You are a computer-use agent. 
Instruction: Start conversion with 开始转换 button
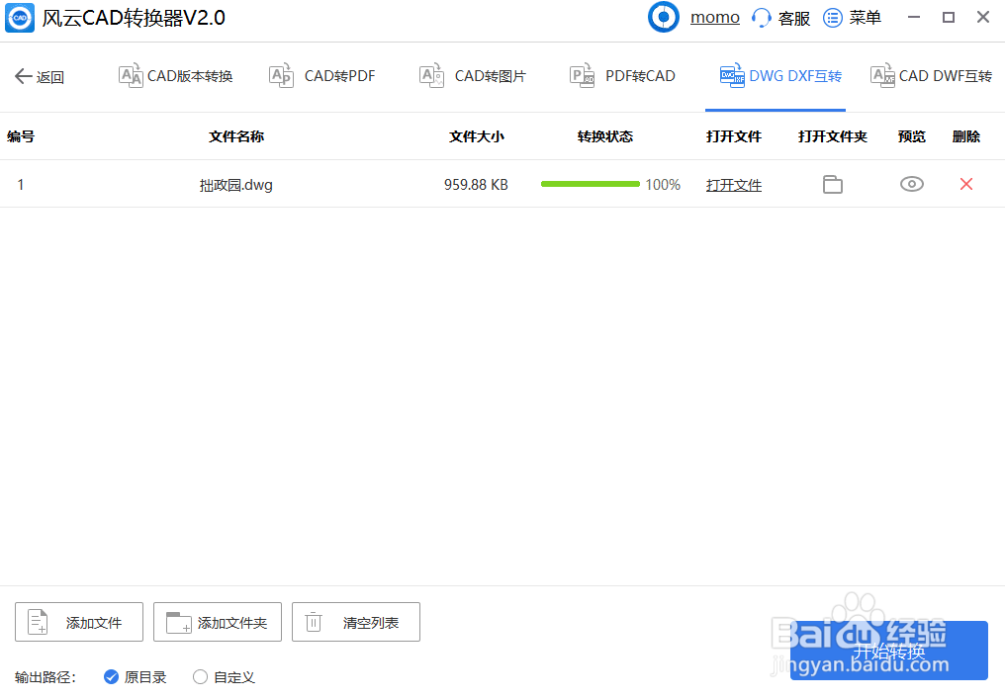click(889, 651)
